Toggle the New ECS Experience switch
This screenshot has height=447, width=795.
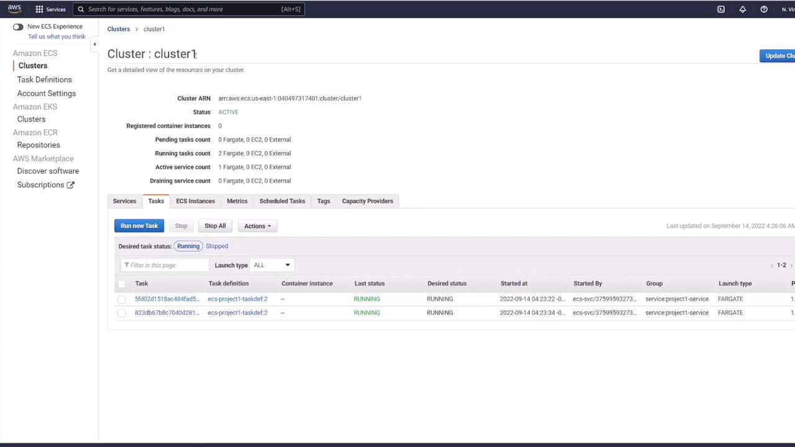pyautogui.click(x=18, y=27)
